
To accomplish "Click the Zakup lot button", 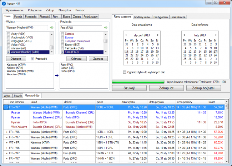I will coord(167,88).
